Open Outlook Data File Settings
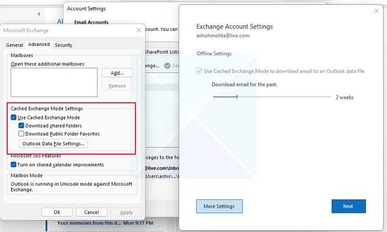Viewport: 387px width, 232px height. (53, 144)
